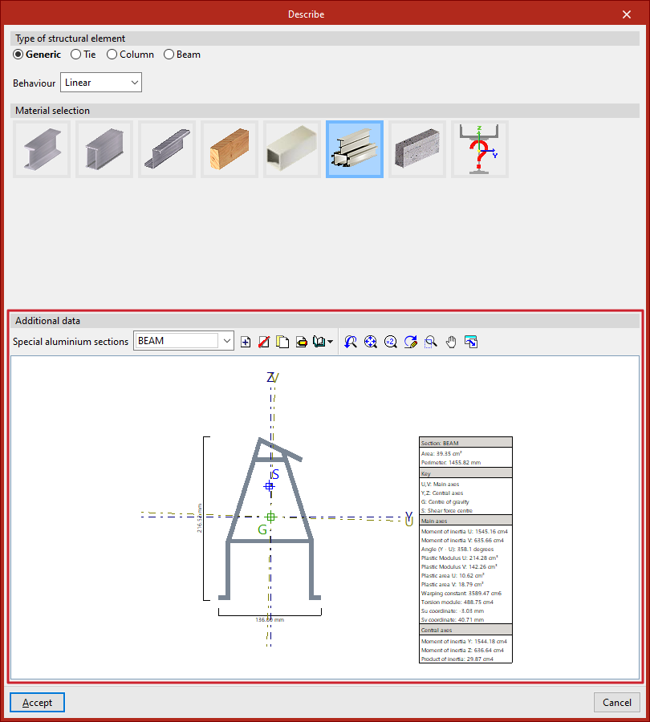Select the Column structural element type

tap(130, 55)
